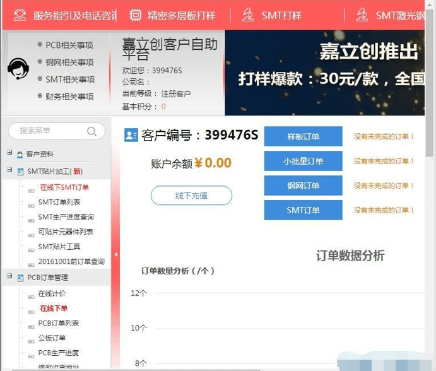Click the module icon beside SMT贴片加工

(x=20, y=172)
